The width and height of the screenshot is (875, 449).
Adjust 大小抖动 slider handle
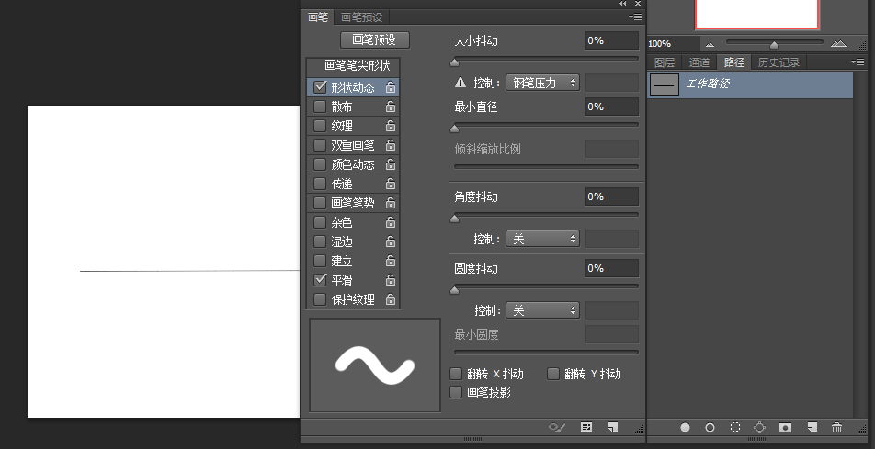(x=455, y=62)
